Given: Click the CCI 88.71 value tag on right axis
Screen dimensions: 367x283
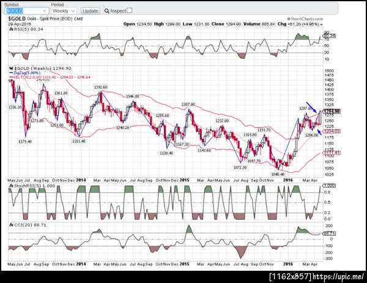Looking at the screenshot, I should (329, 233).
